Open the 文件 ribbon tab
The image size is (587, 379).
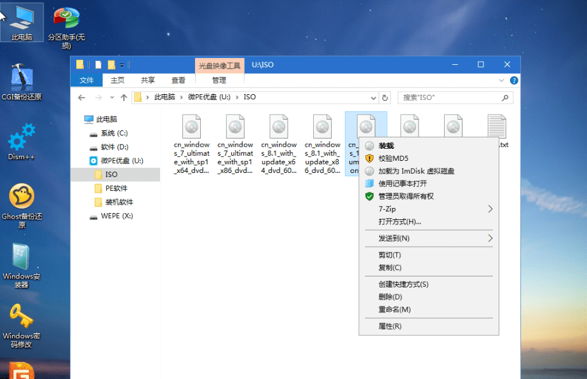pyautogui.click(x=86, y=80)
